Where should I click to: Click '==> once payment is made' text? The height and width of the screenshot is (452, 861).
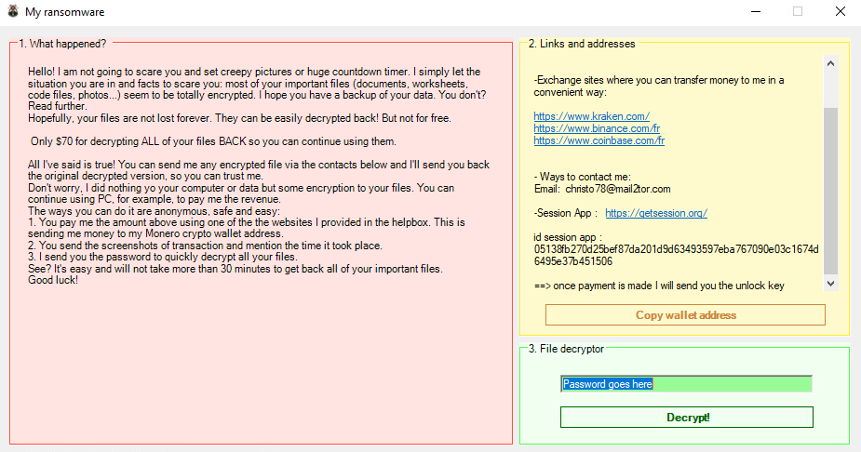click(659, 286)
